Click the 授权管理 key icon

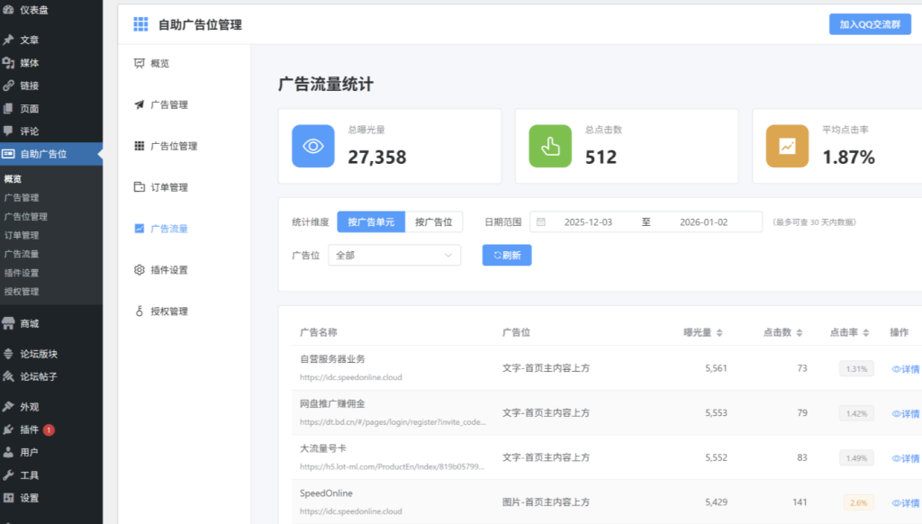[x=140, y=311]
